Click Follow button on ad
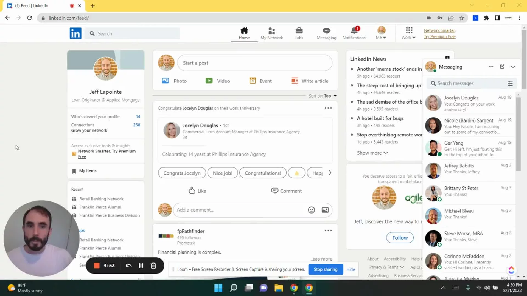This screenshot has height=296, width=527. [x=400, y=238]
